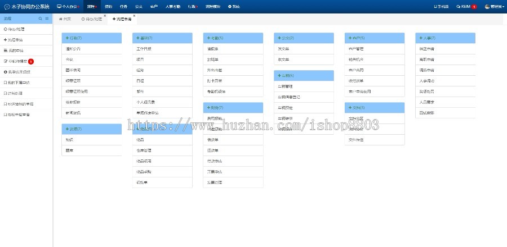507x247 pixels.
Task: Open the 任务 top menu
Action: pyautogui.click(x=123, y=6)
